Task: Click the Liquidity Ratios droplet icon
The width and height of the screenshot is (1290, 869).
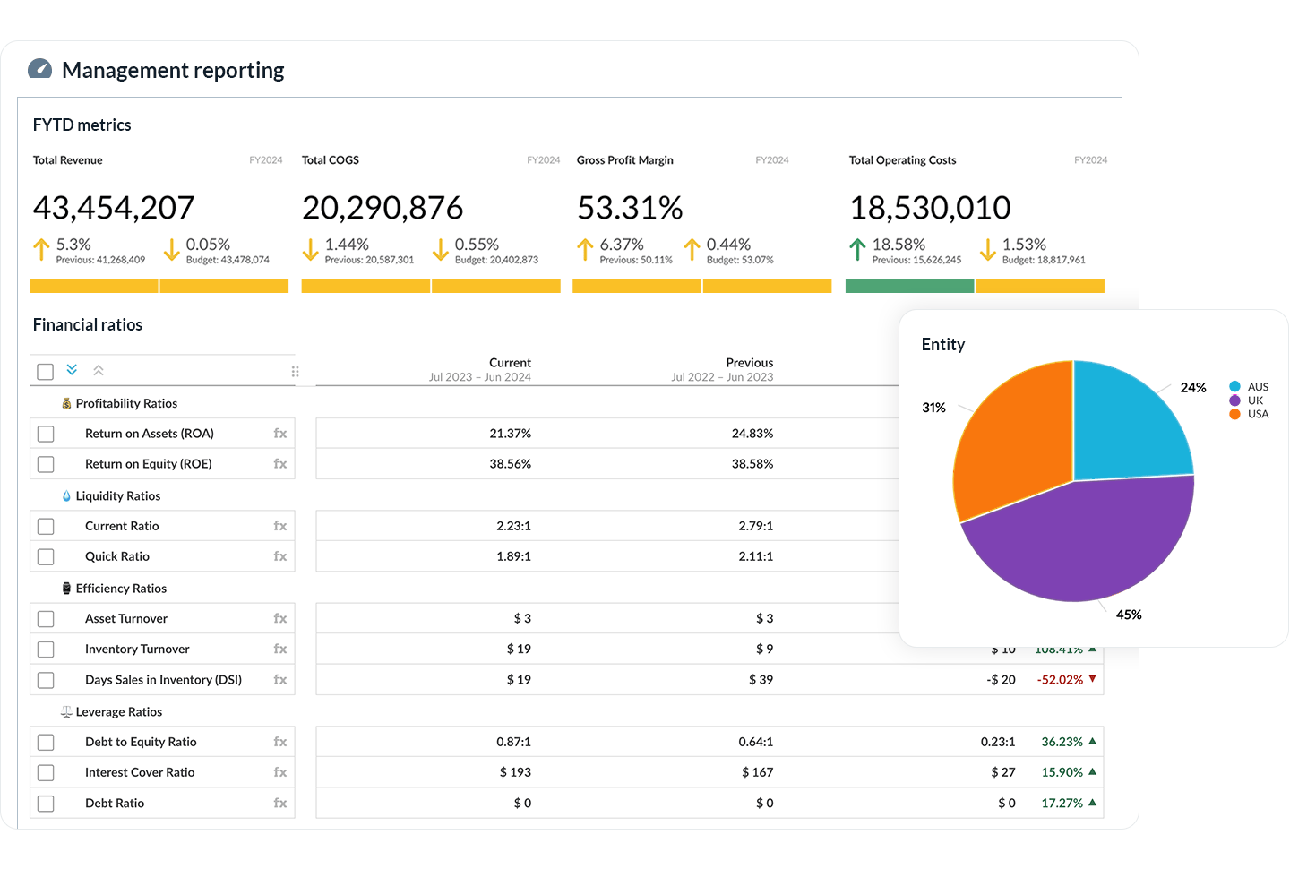Action: point(67,495)
